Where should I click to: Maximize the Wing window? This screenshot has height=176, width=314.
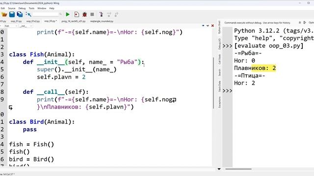coord(309,3)
